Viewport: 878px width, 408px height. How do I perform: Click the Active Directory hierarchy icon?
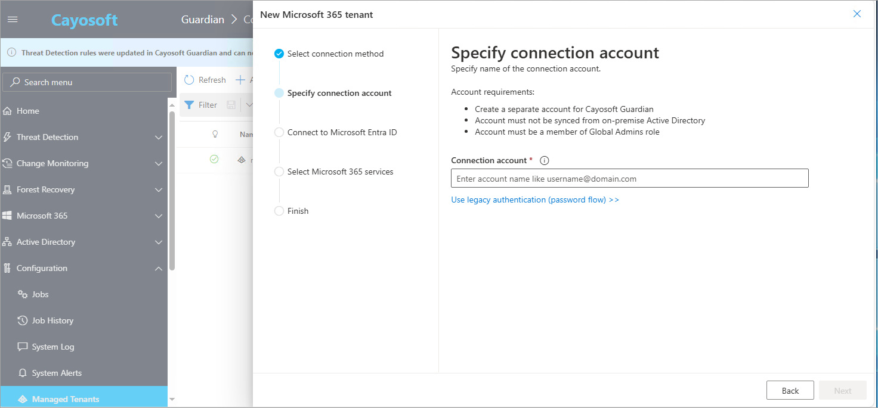point(7,242)
